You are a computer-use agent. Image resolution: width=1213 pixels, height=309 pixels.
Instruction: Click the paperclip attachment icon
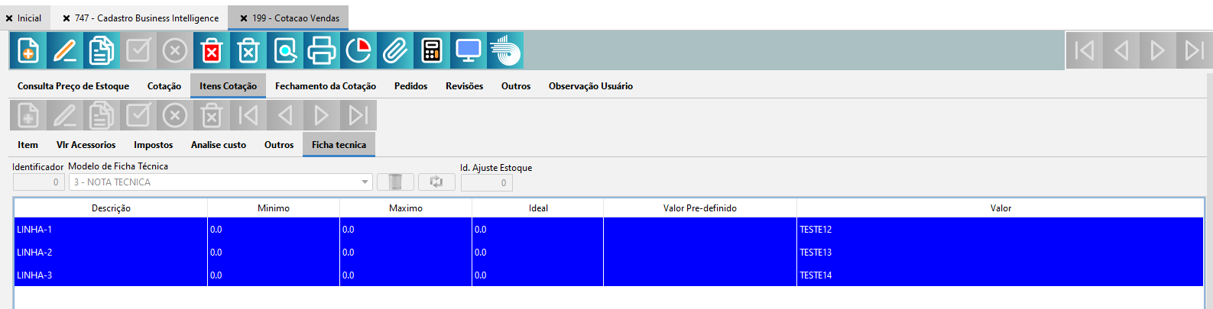[395, 51]
